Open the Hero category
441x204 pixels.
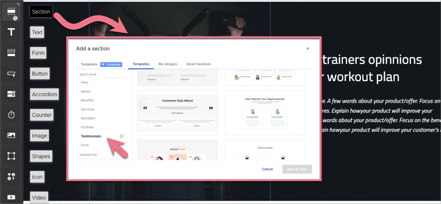(x=85, y=83)
